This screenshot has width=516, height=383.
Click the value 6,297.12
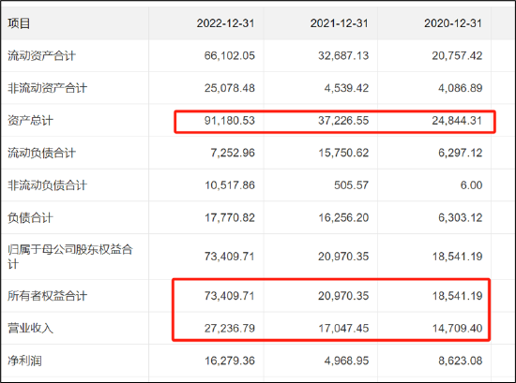[x=460, y=153]
